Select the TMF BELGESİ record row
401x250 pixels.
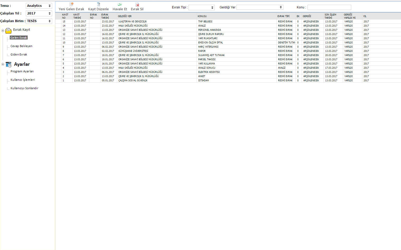[228, 22]
